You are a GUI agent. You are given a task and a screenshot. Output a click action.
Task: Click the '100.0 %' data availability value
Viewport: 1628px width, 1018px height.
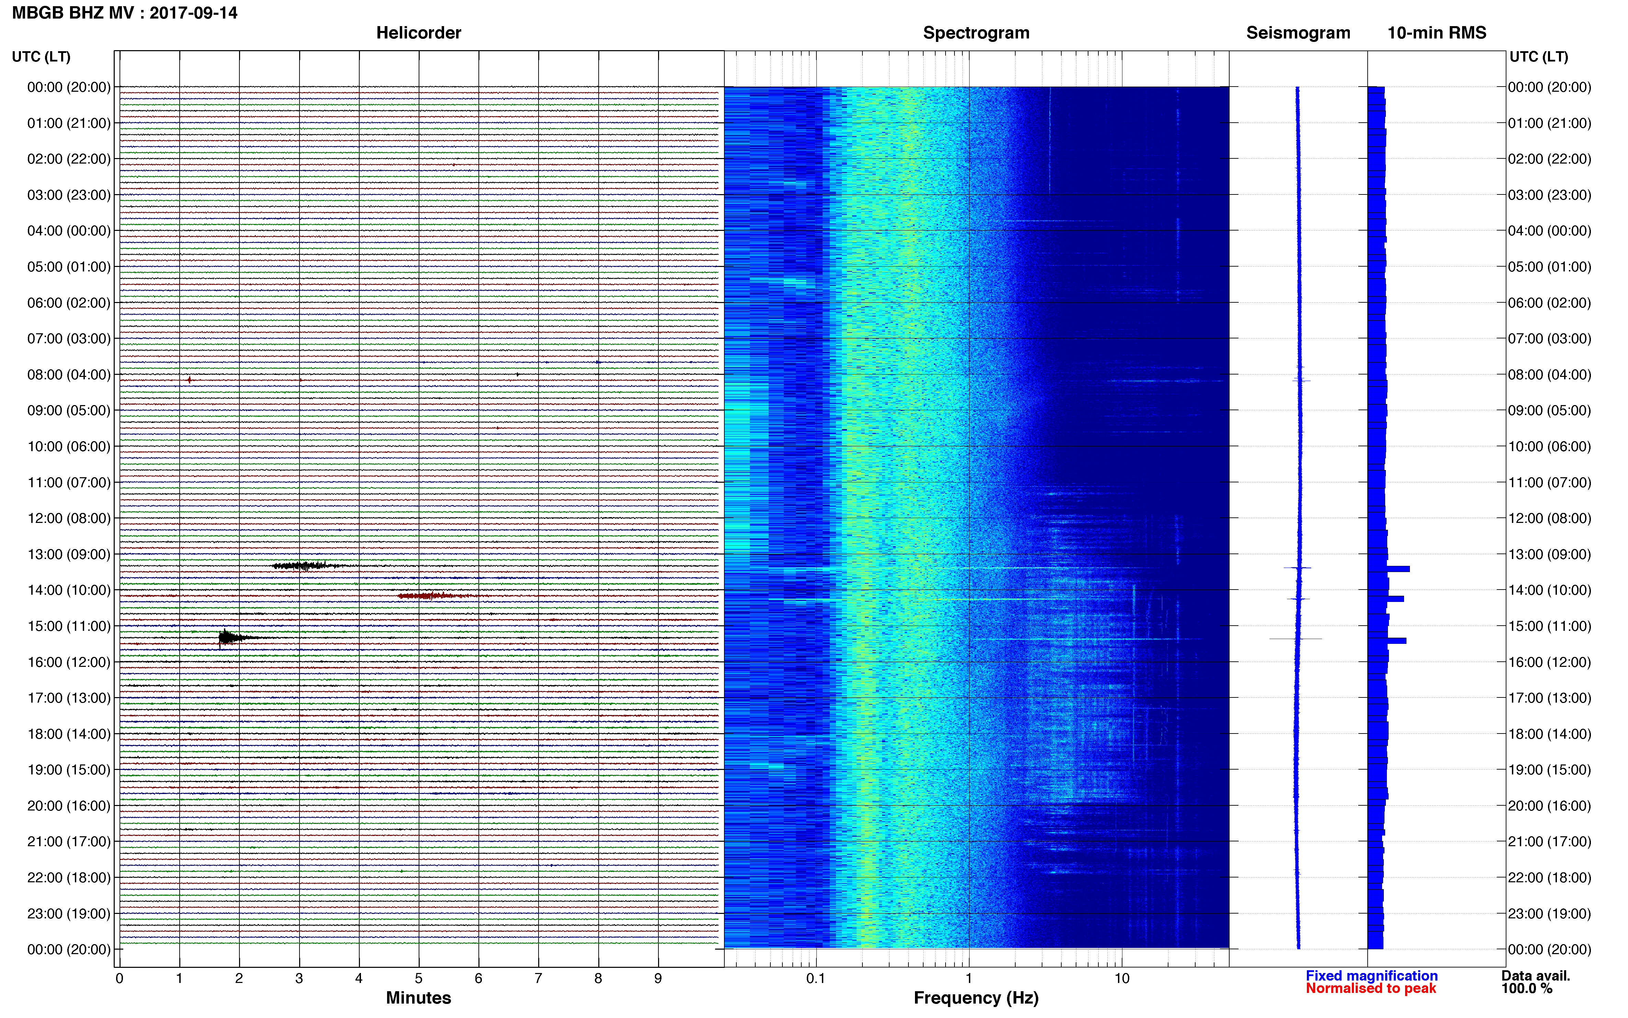click(x=1527, y=988)
